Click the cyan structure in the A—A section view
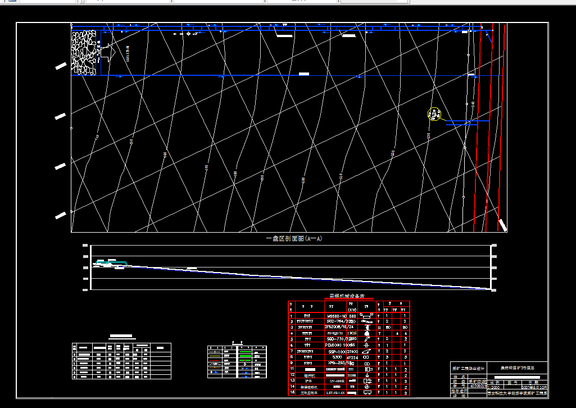This screenshot has height=408, width=576. (111, 263)
